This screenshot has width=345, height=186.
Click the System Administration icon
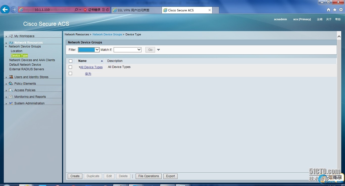(11, 103)
